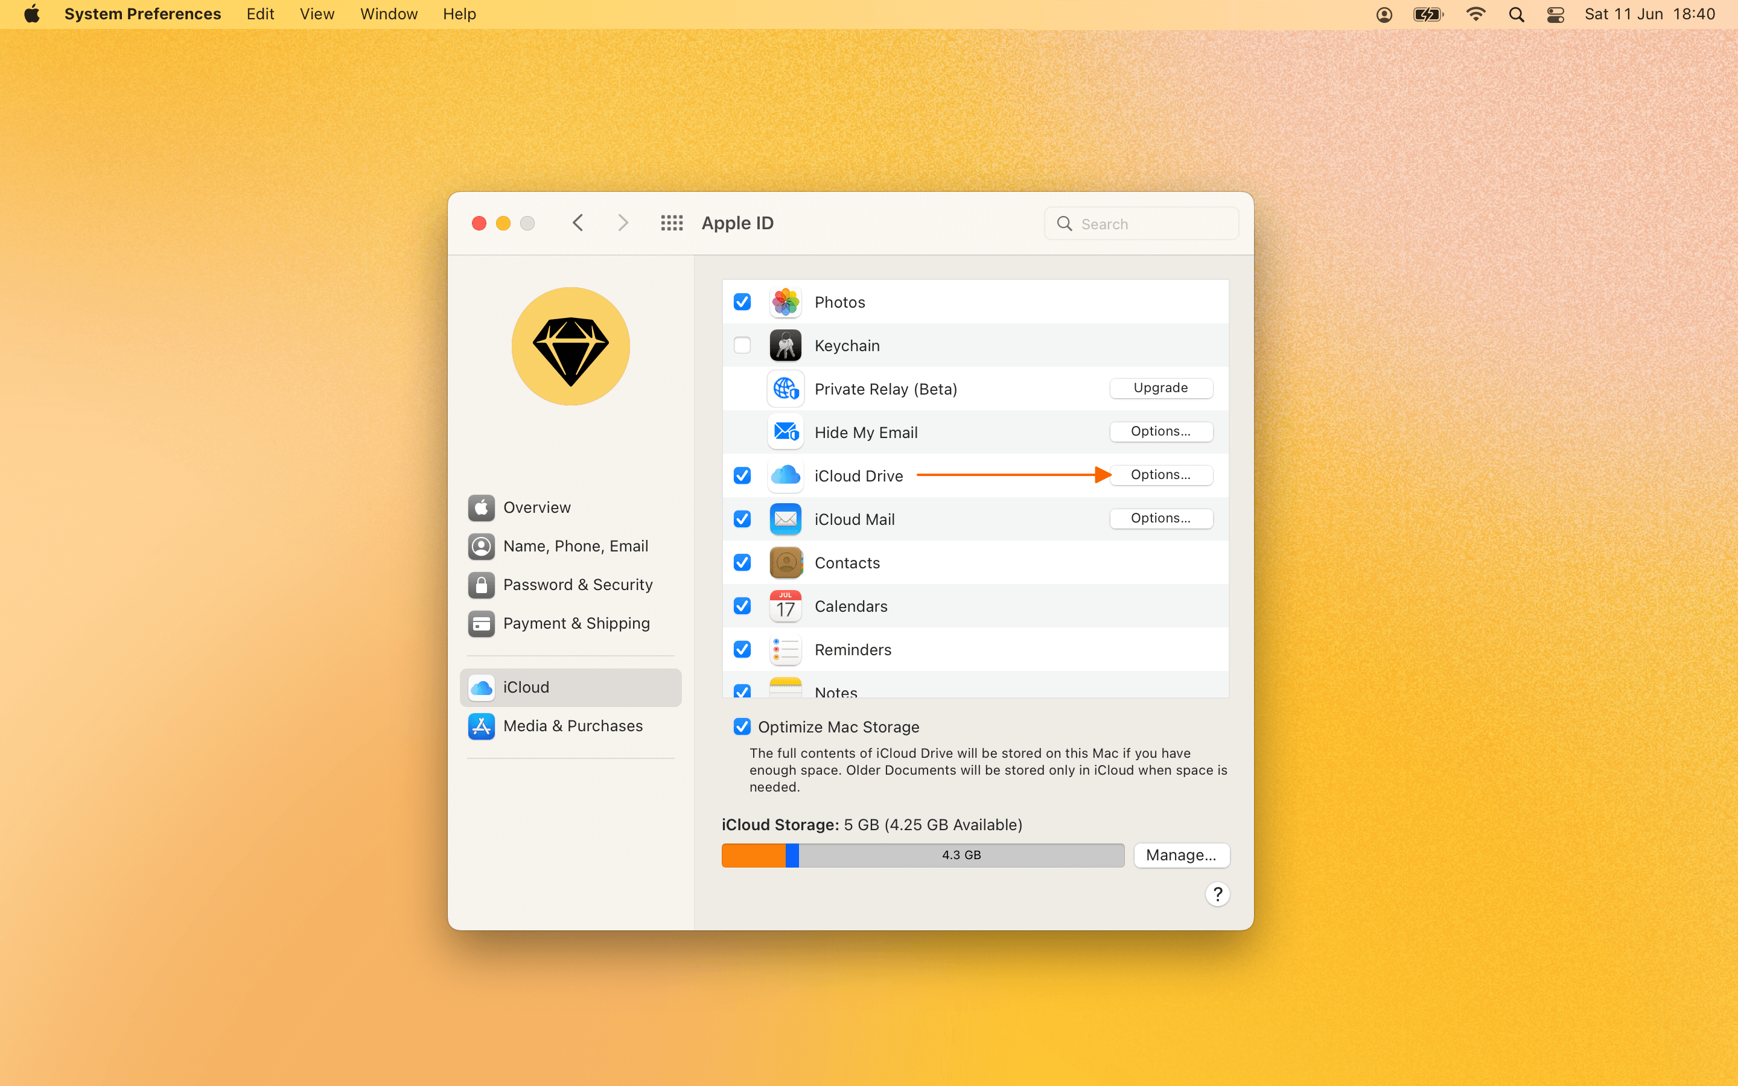Select the iCloud Drive cloud icon

[x=785, y=475]
